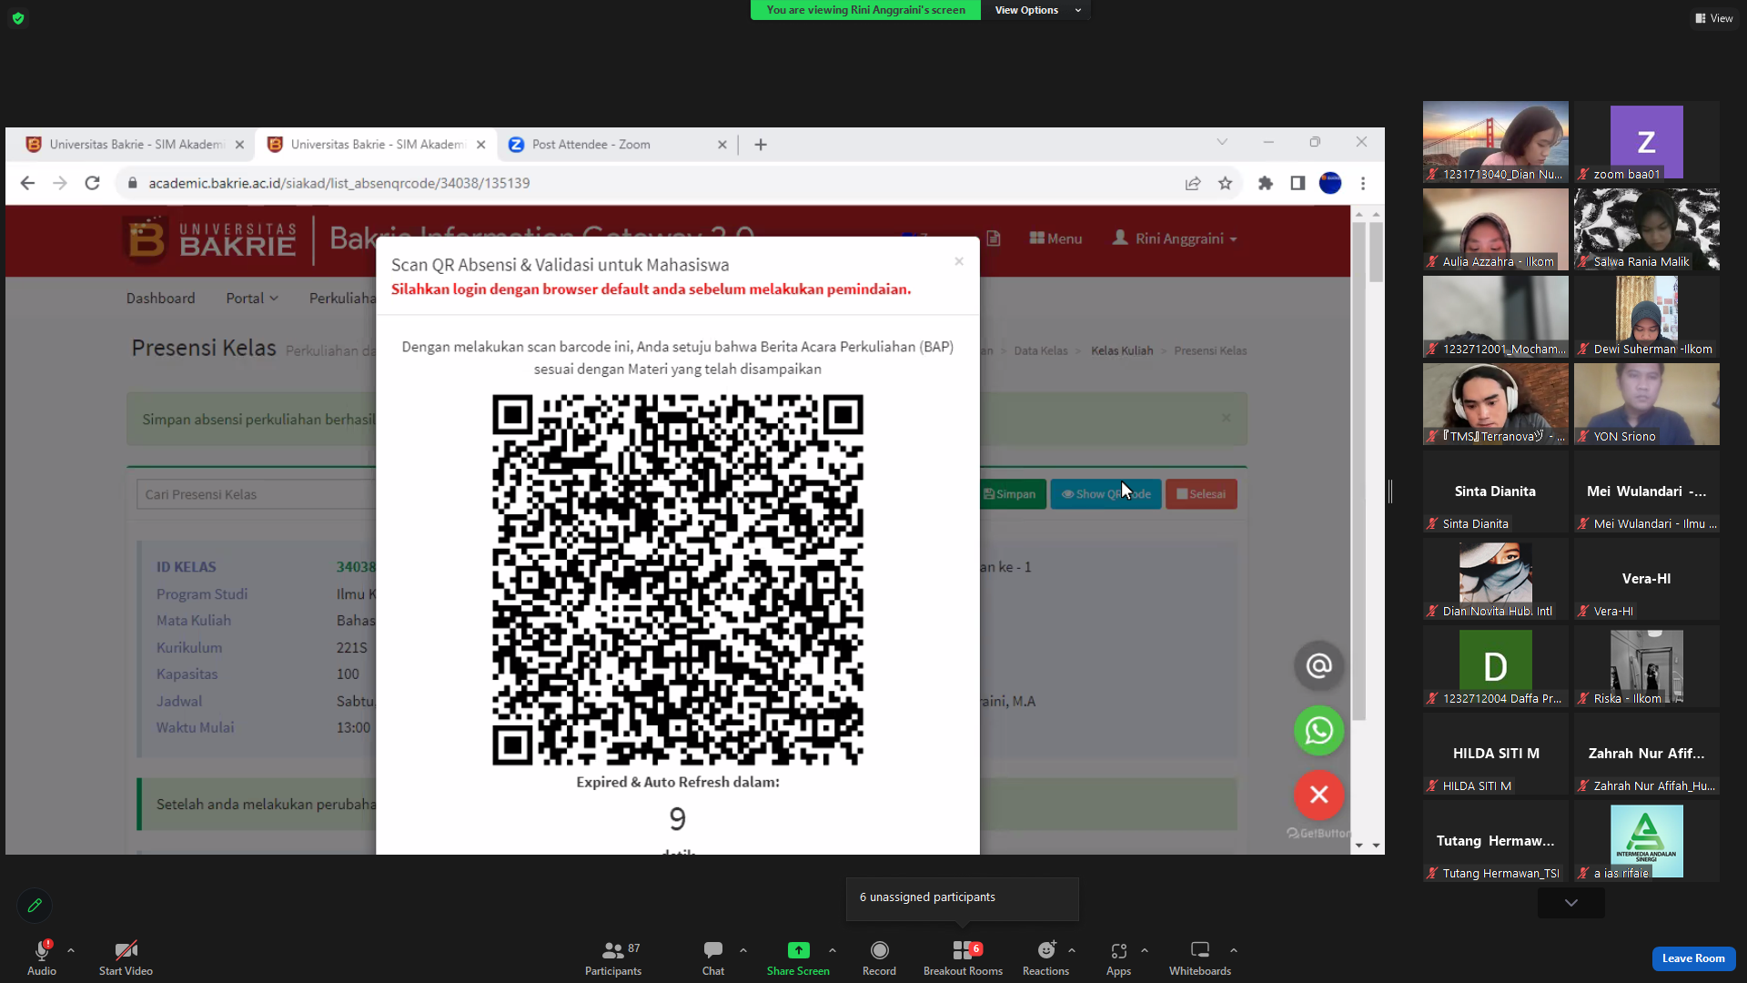Close the QR Absensi modal dialog
Viewport: 1747px width, 983px height.
(959, 261)
